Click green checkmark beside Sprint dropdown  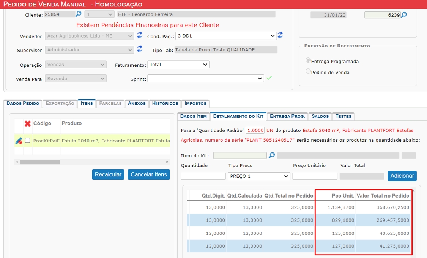pos(269,78)
